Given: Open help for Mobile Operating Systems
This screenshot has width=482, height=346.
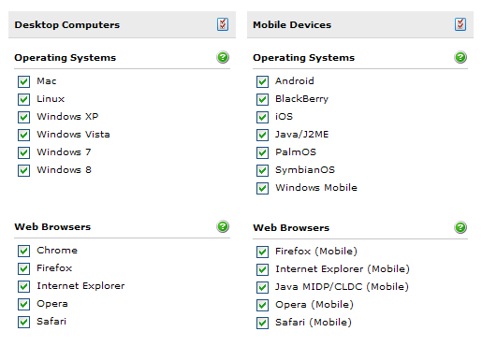Looking at the screenshot, I should pyautogui.click(x=460, y=57).
